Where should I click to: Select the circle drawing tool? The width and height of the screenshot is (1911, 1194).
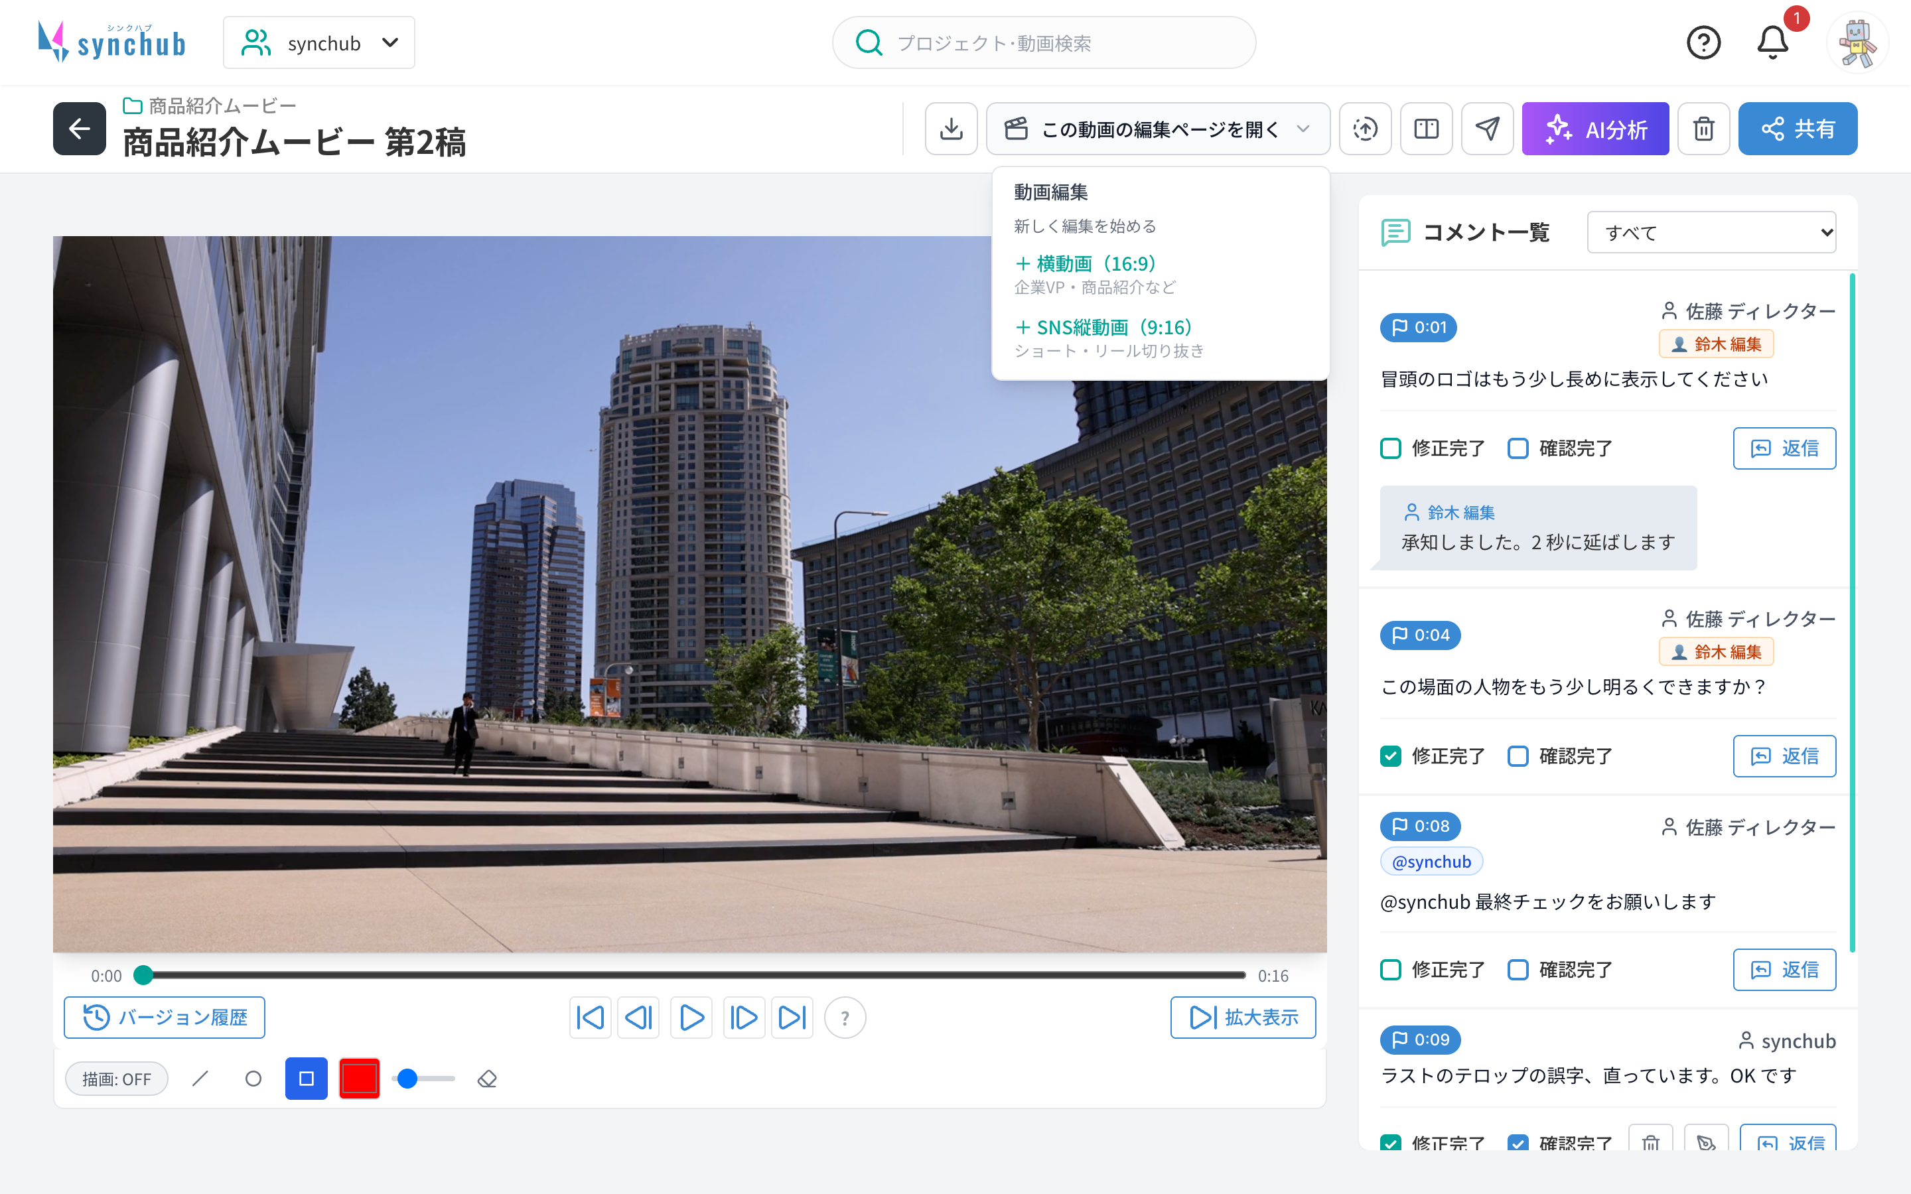[253, 1078]
